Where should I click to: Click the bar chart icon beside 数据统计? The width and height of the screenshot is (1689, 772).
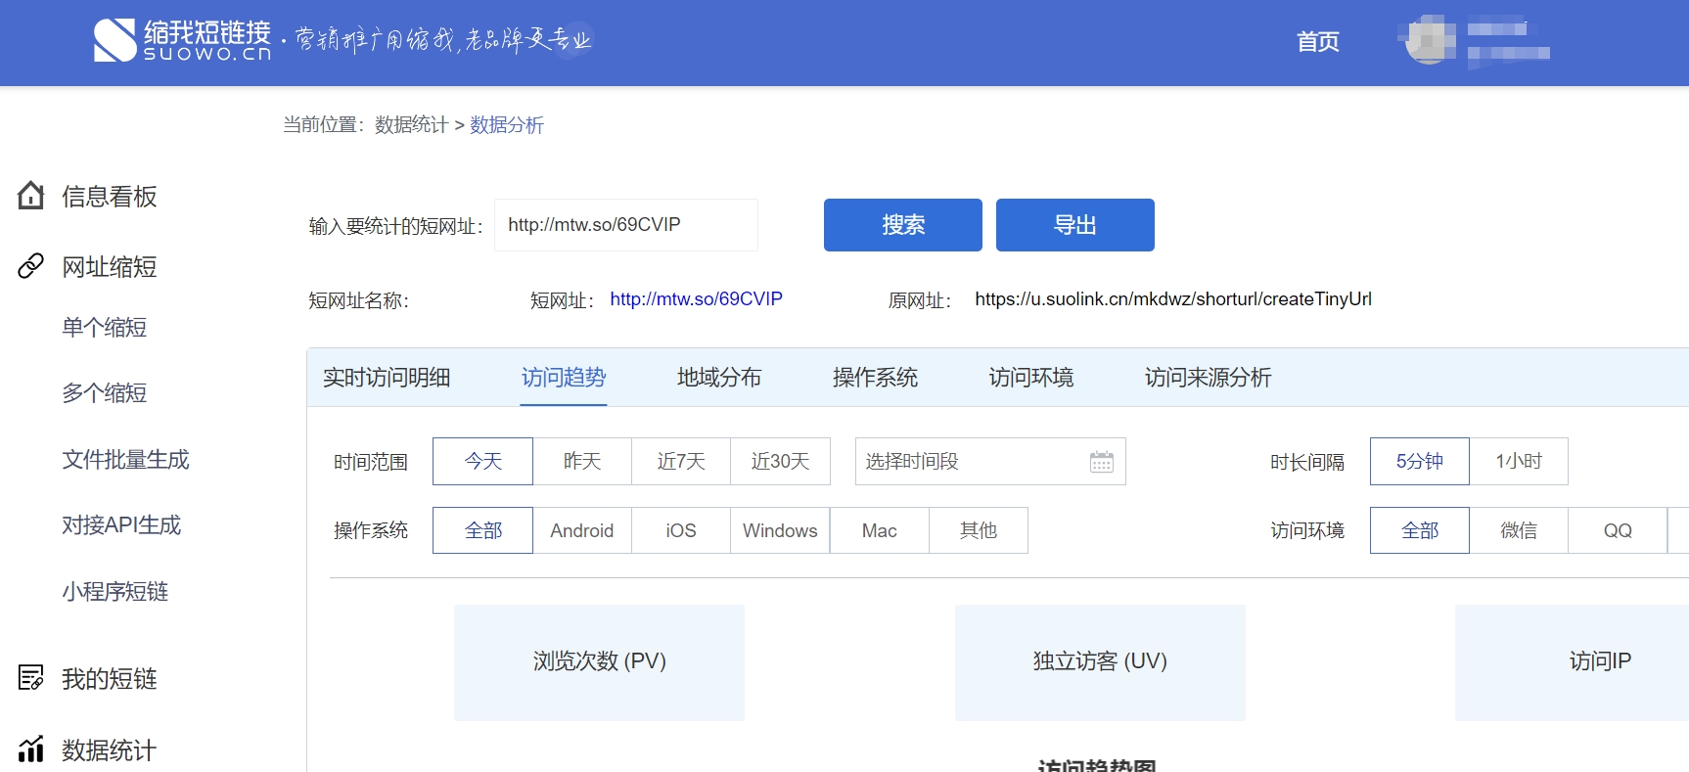[x=31, y=749]
